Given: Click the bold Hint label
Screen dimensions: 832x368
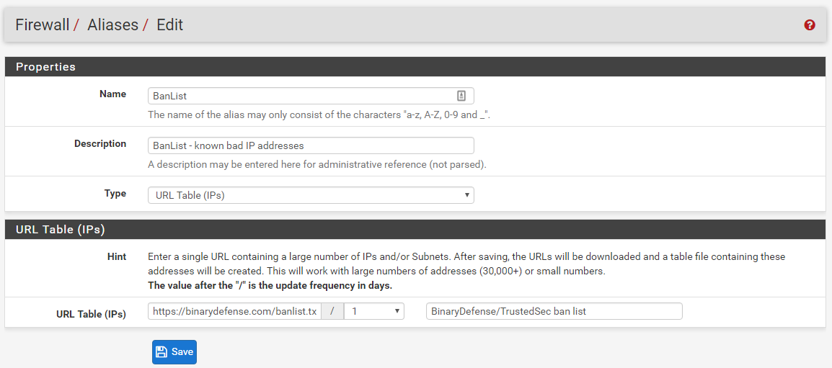Looking at the screenshot, I should point(116,256).
